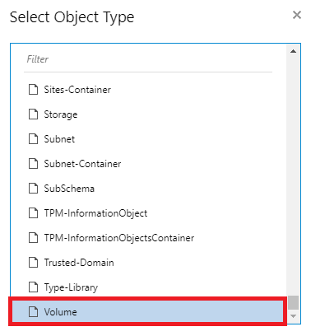Click the Volume document icon
Viewport: 311px width, 336px height.
click(x=34, y=312)
